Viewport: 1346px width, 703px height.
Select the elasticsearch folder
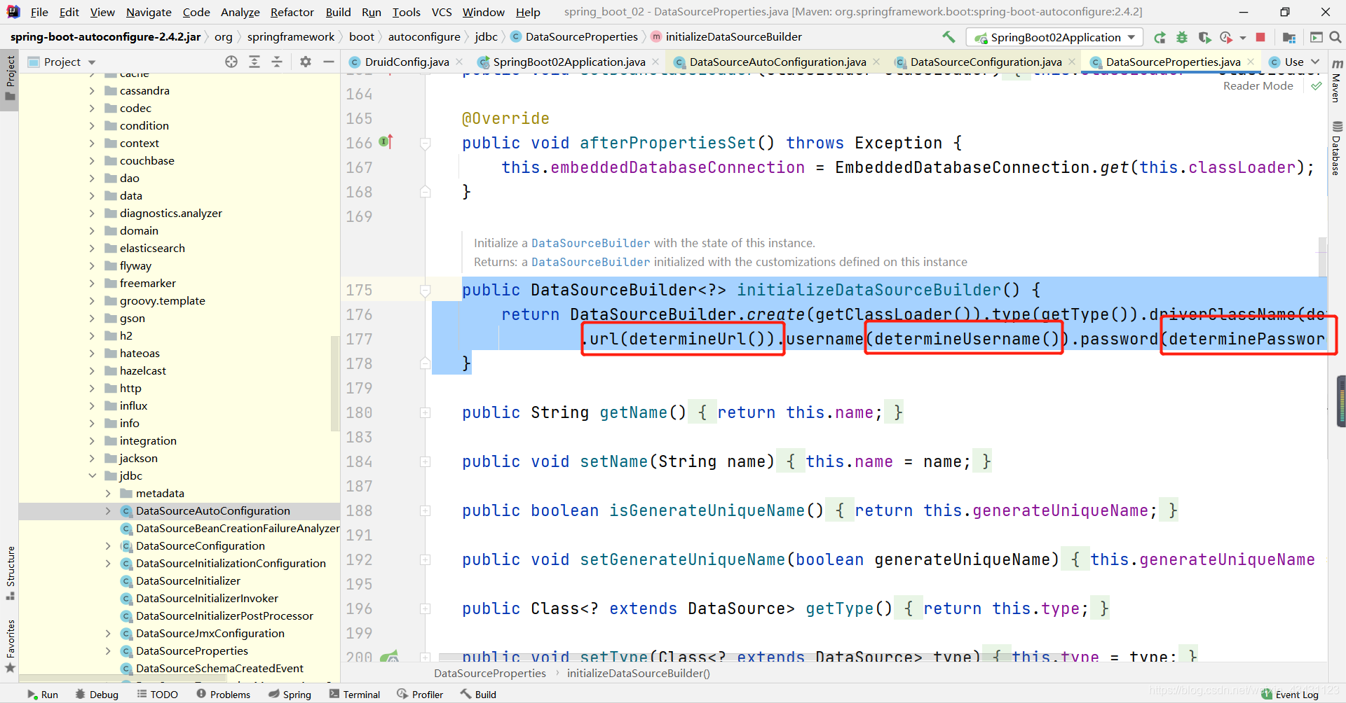pos(152,248)
